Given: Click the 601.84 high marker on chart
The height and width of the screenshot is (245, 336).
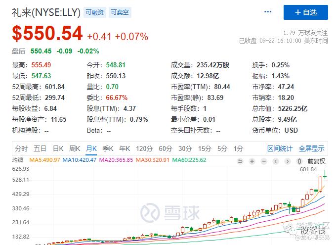Looking at the screenshot, I should point(308,169).
